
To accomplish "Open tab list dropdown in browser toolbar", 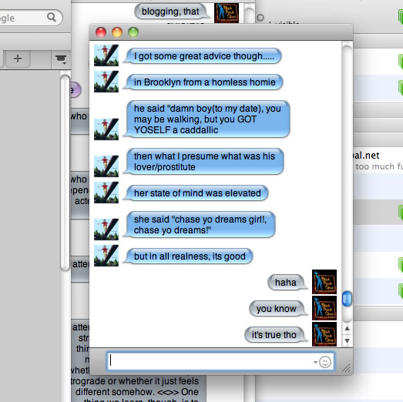I will 61,59.
